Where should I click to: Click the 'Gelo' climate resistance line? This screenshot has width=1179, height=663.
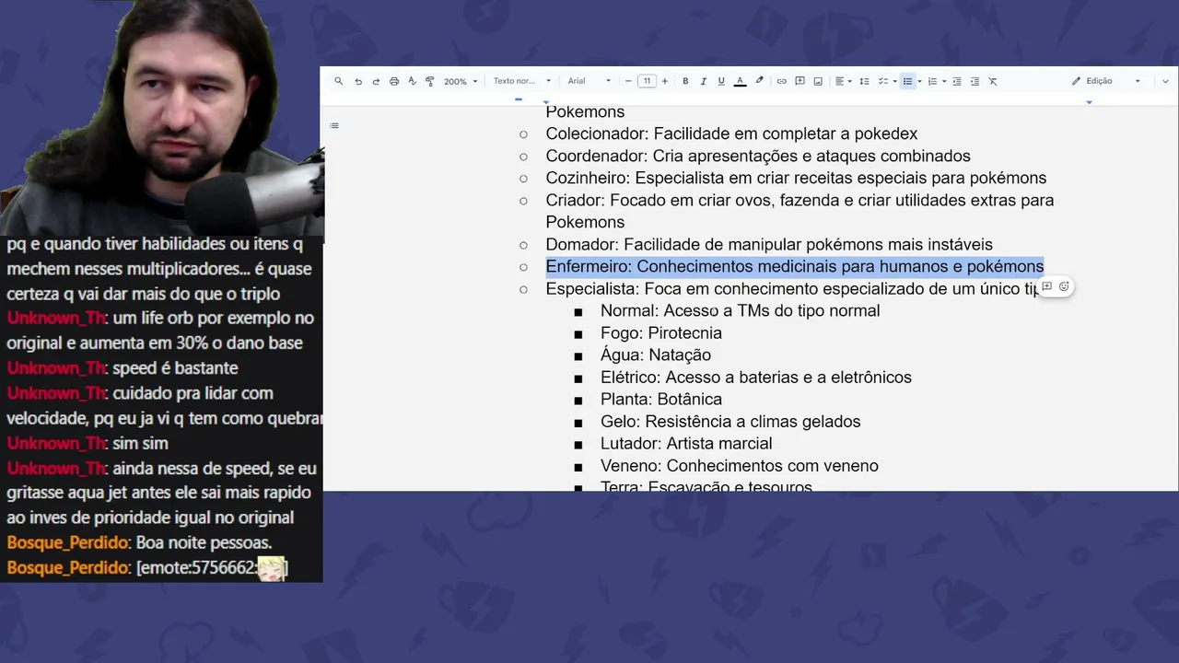730,421
